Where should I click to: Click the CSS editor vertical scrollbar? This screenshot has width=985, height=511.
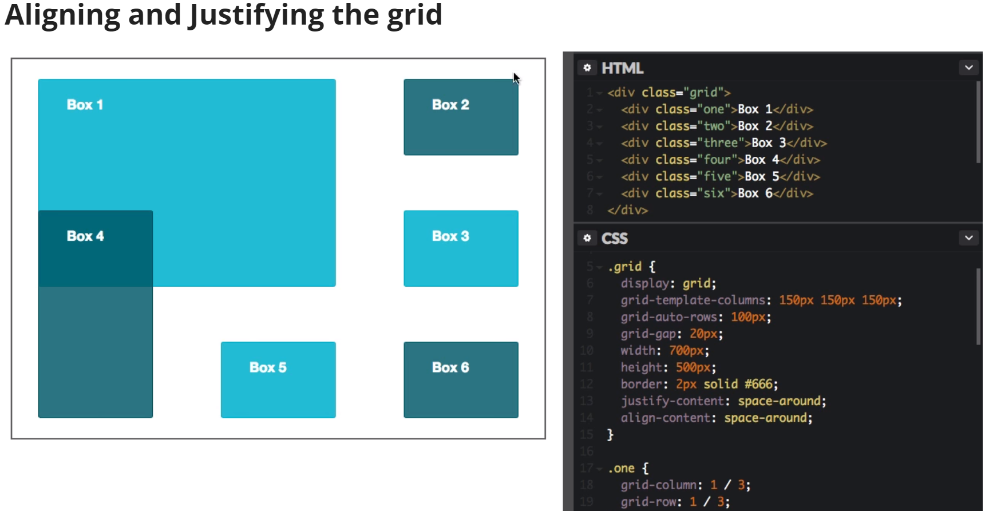(978, 306)
